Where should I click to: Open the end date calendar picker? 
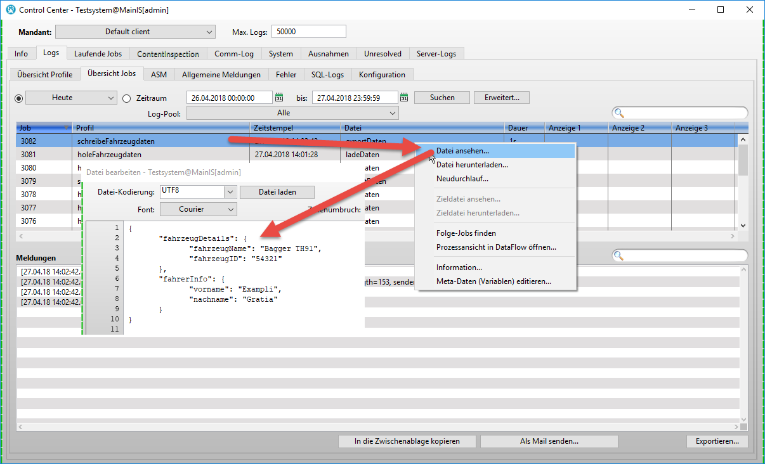(404, 98)
